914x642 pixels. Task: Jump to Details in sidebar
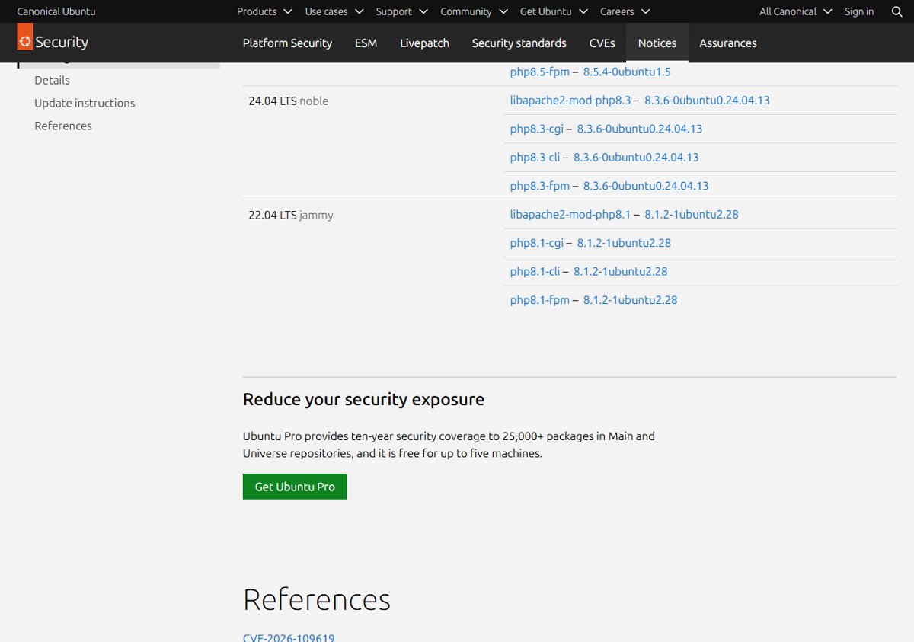(x=52, y=80)
